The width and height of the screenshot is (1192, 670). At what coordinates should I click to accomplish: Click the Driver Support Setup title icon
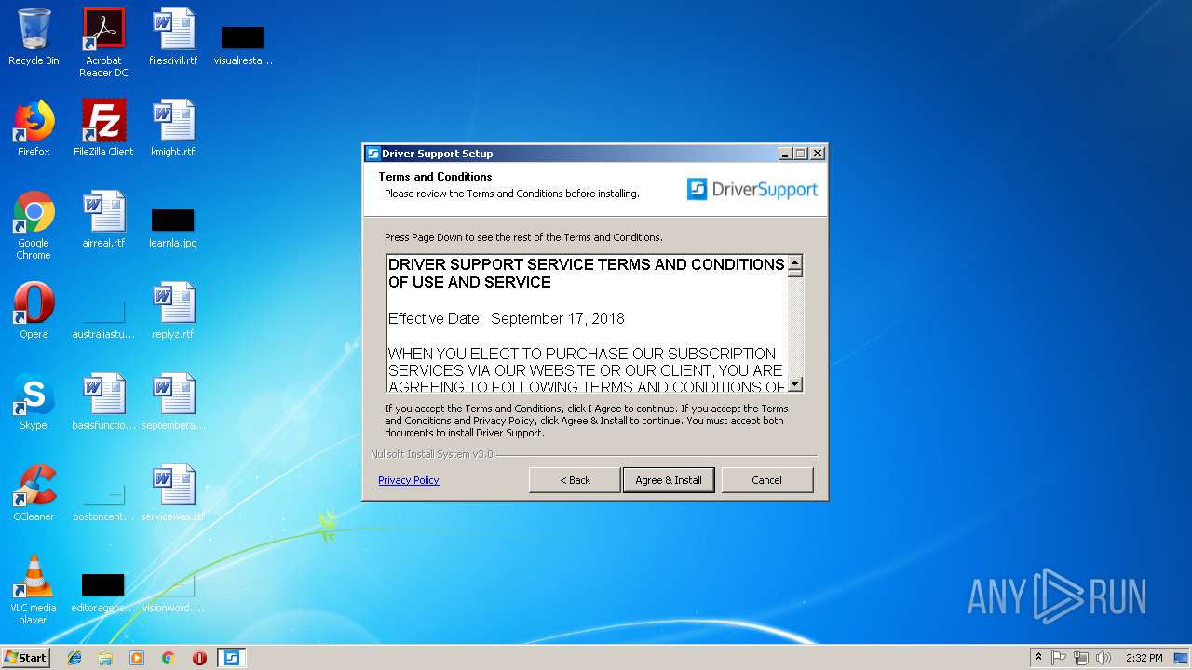click(372, 154)
